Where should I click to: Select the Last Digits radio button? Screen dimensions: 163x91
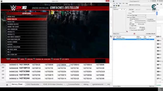tap(140, 29)
